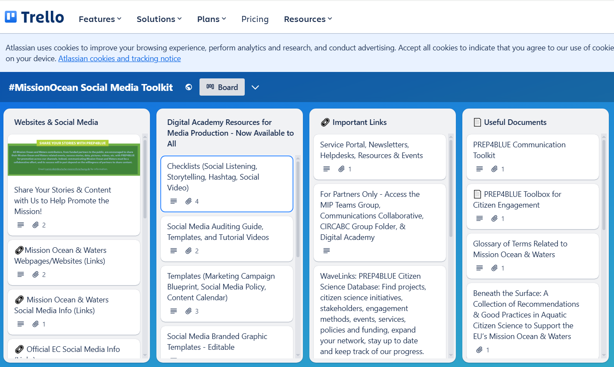614x367 pixels.
Task: Open the Share Your Stories card cover image
Action: pos(74,155)
